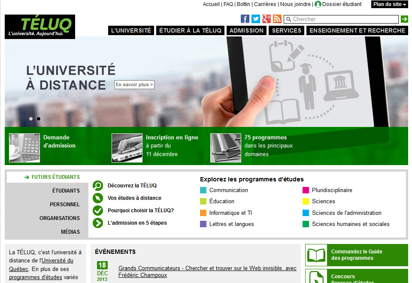Click the Sciences yellow square
This screenshot has width=412, height=283.
306,202
